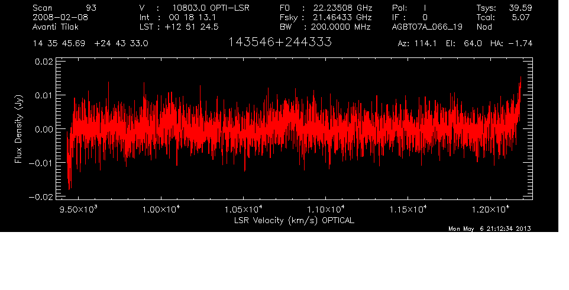569x290 pixels.
Task: Click y-axis tick label -0.01
Action: (x=41, y=163)
